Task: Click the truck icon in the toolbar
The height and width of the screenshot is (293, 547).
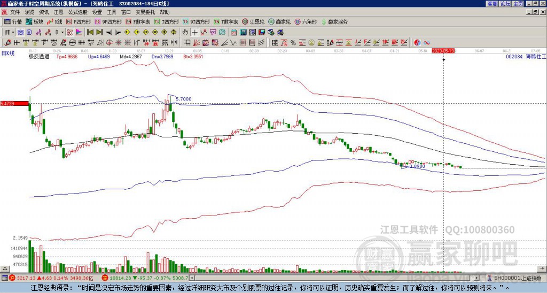Action: [x=280, y=32]
